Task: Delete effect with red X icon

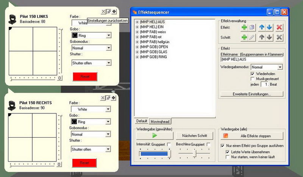Action: coord(279,28)
